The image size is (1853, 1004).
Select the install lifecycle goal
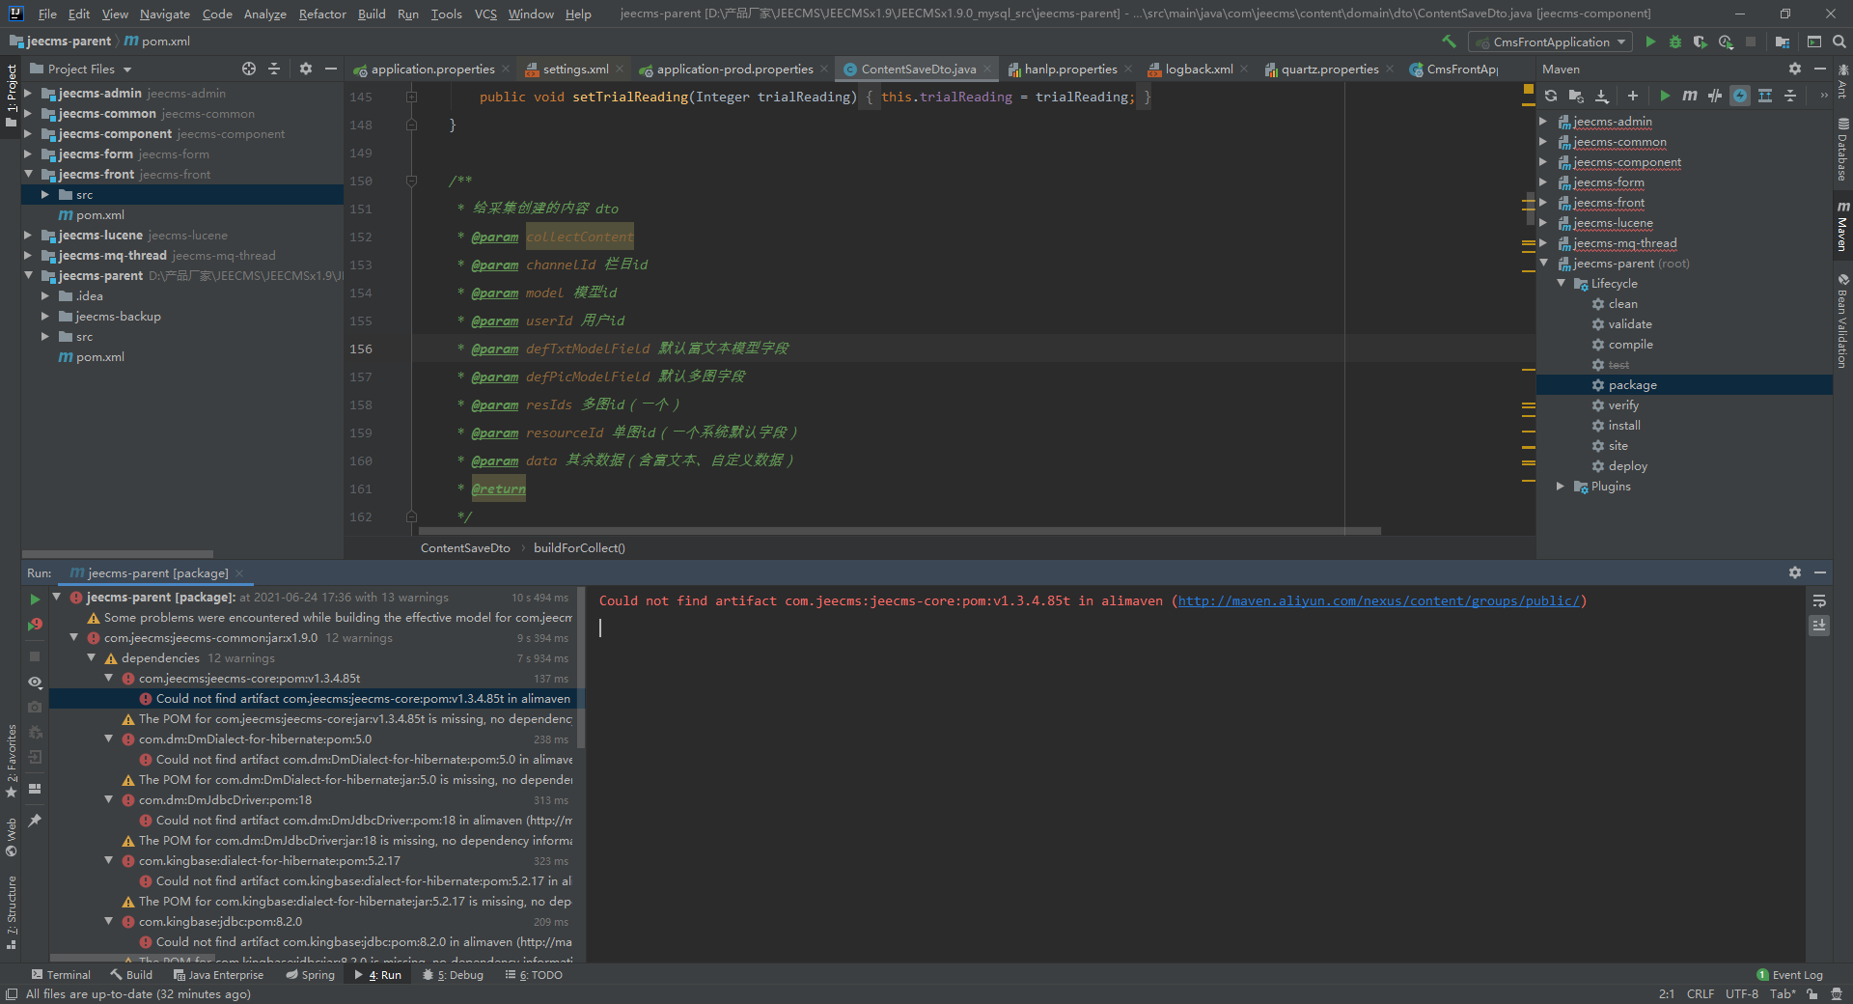pos(1623,426)
